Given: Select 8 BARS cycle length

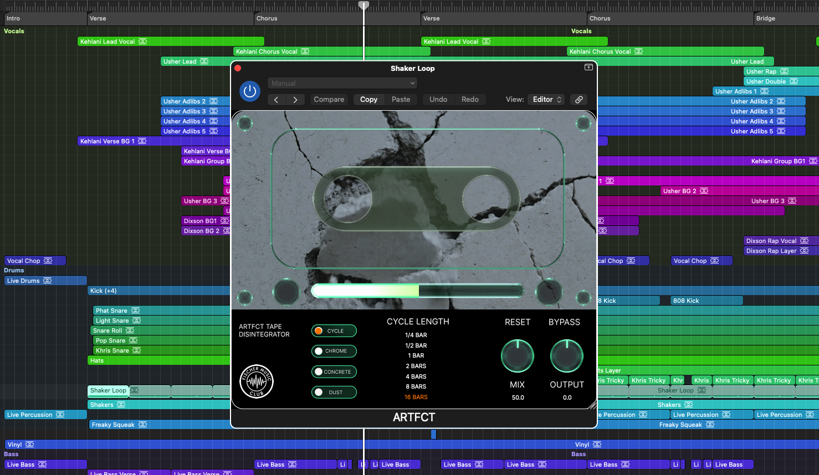Looking at the screenshot, I should coord(416,386).
